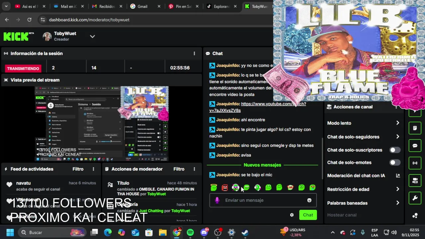Expand Chat de solo-seguidores options
This screenshot has width=425, height=239.
[398, 137]
